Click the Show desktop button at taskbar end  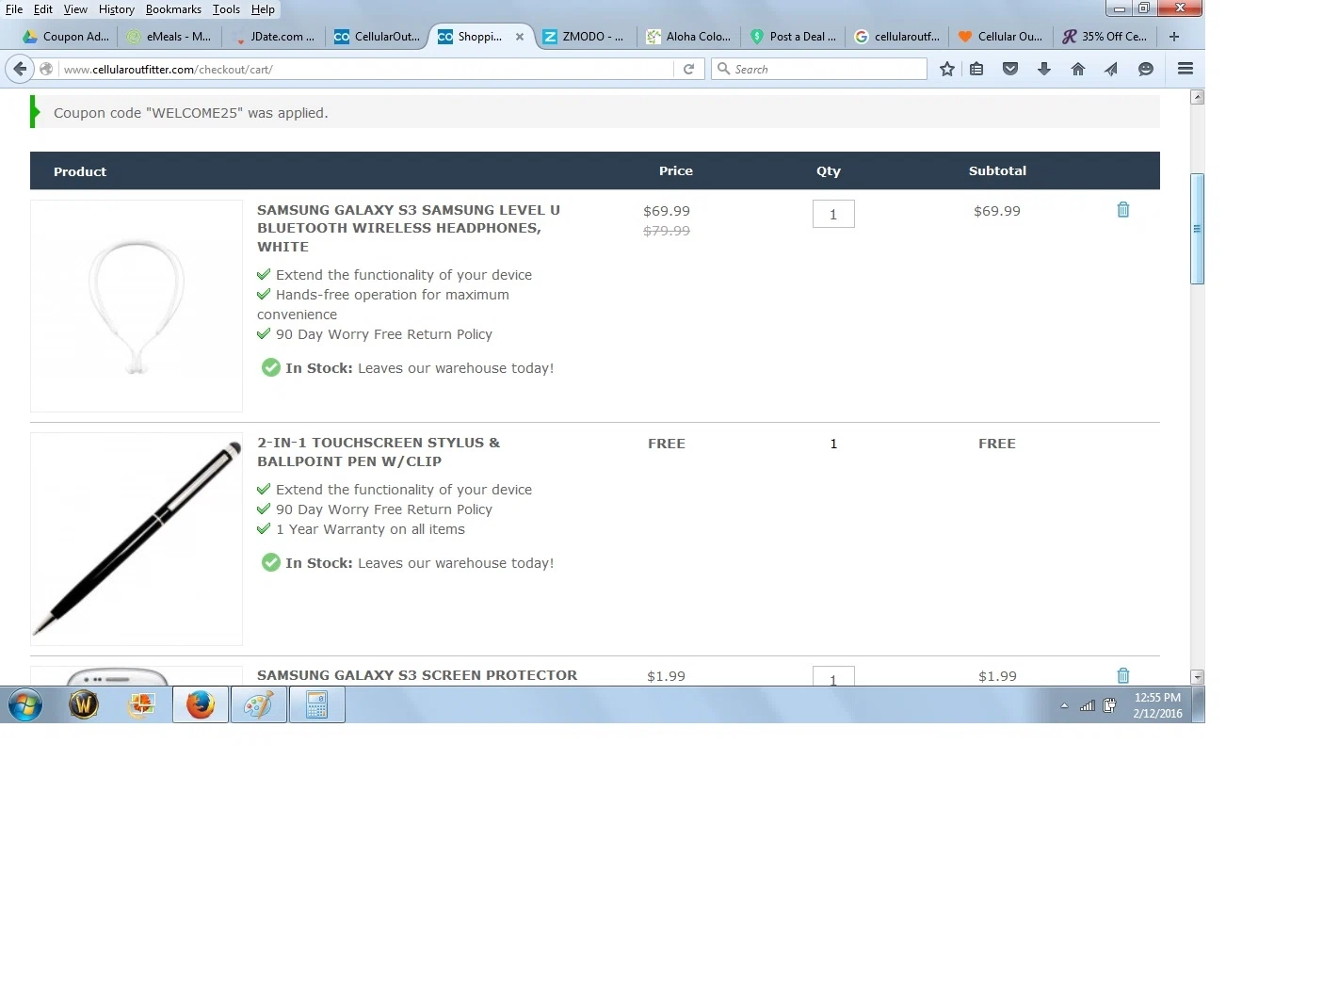1199,704
